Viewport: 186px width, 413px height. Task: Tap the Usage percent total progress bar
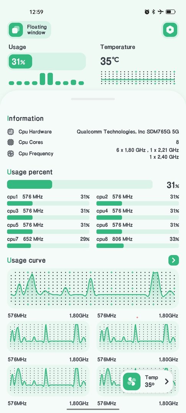80,184
